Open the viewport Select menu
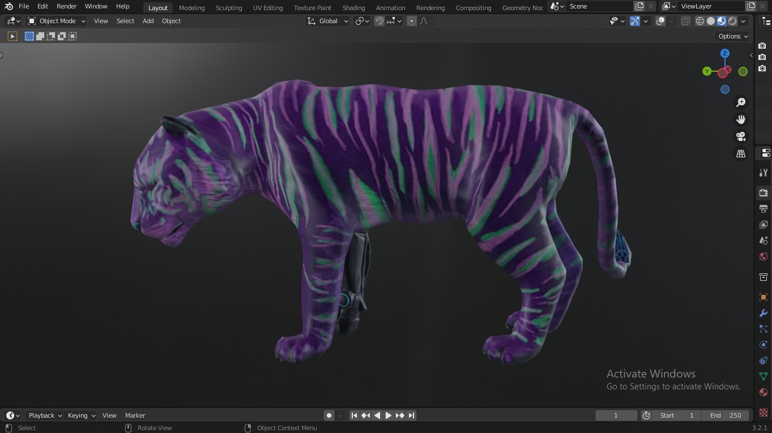 click(125, 21)
